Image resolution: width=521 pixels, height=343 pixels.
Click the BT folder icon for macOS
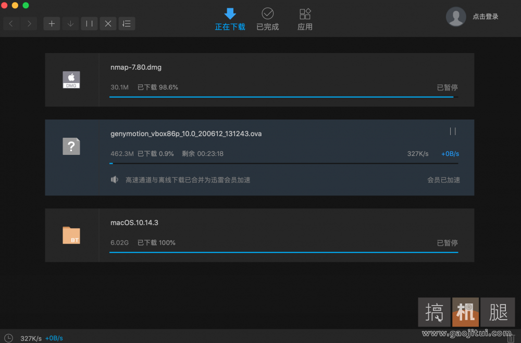pos(71,235)
